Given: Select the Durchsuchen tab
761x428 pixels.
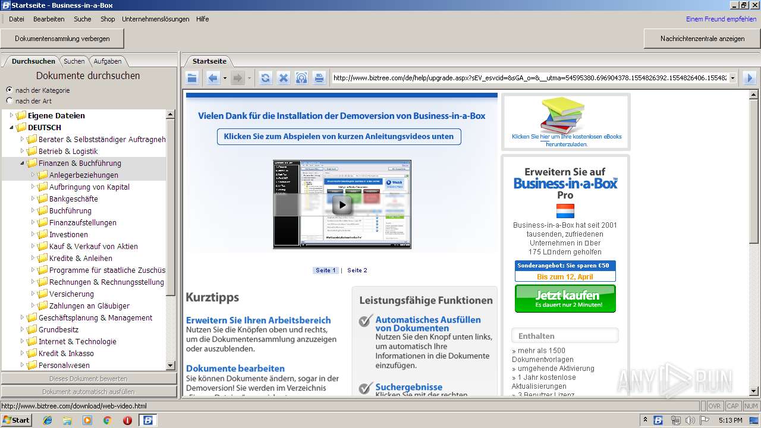Looking at the screenshot, I should pyautogui.click(x=33, y=61).
